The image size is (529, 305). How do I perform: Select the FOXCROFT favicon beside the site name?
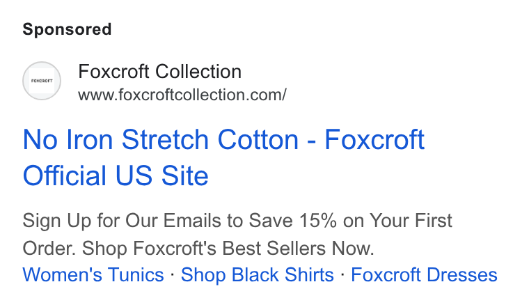(x=42, y=81)
